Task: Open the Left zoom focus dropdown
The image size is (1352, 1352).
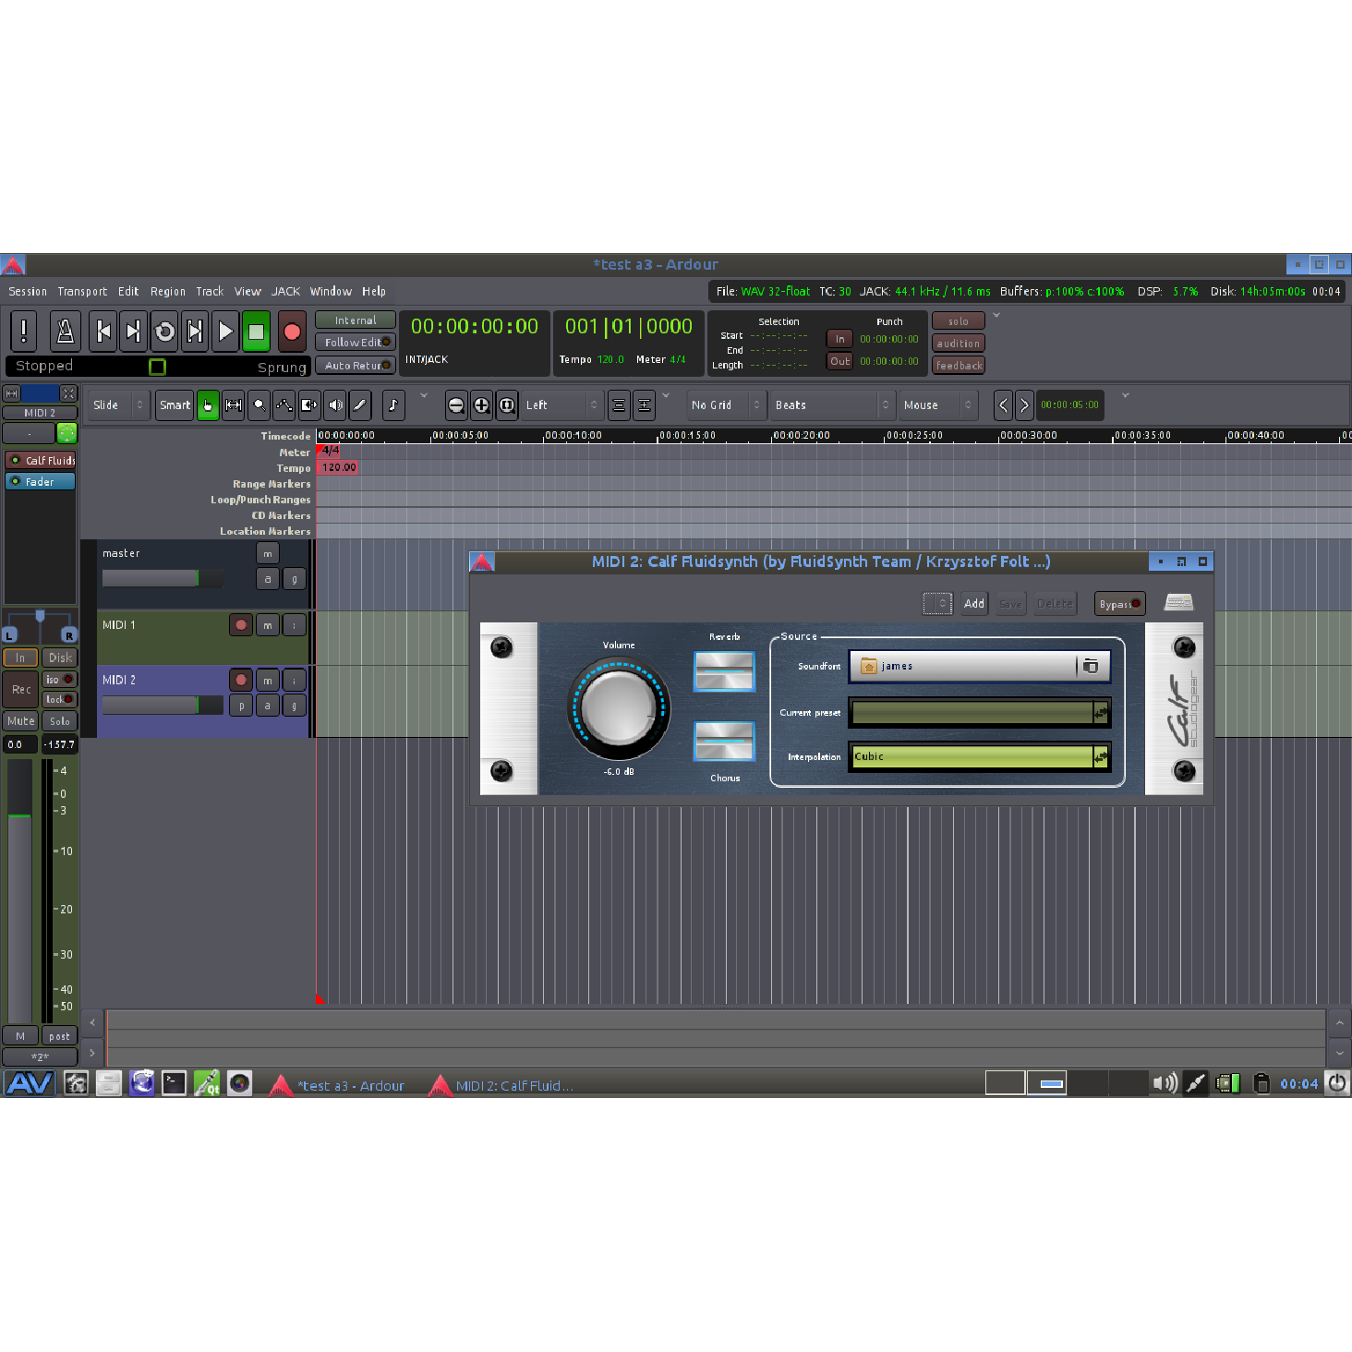Action: pos(562,404)
